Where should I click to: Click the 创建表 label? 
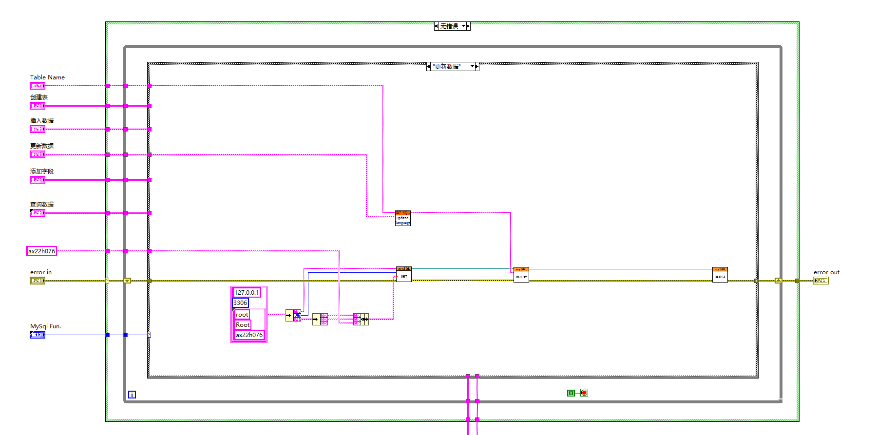[39, 97]
